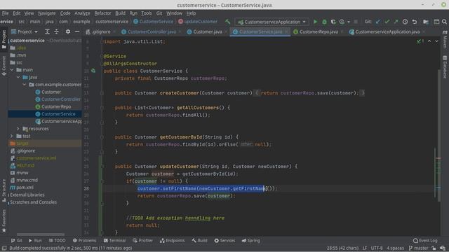Jump to next highlighted error arrow
This screenshot has width=449, height=252.
[x=436, y=41]
